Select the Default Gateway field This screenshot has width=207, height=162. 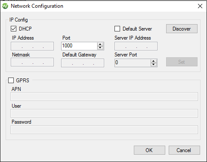click(83, 63)
